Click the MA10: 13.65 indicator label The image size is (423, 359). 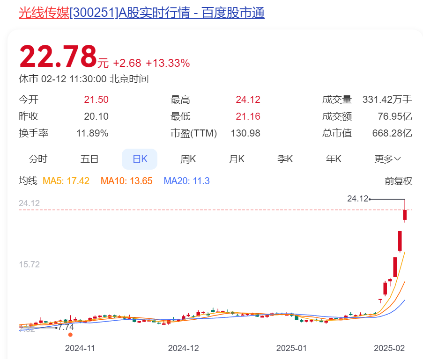pyautogui.click(x=126, y=181)
